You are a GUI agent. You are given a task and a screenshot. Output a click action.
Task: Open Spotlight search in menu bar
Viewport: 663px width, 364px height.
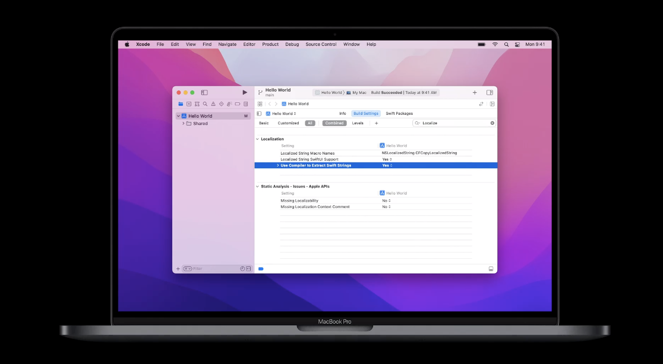point(506,44)
